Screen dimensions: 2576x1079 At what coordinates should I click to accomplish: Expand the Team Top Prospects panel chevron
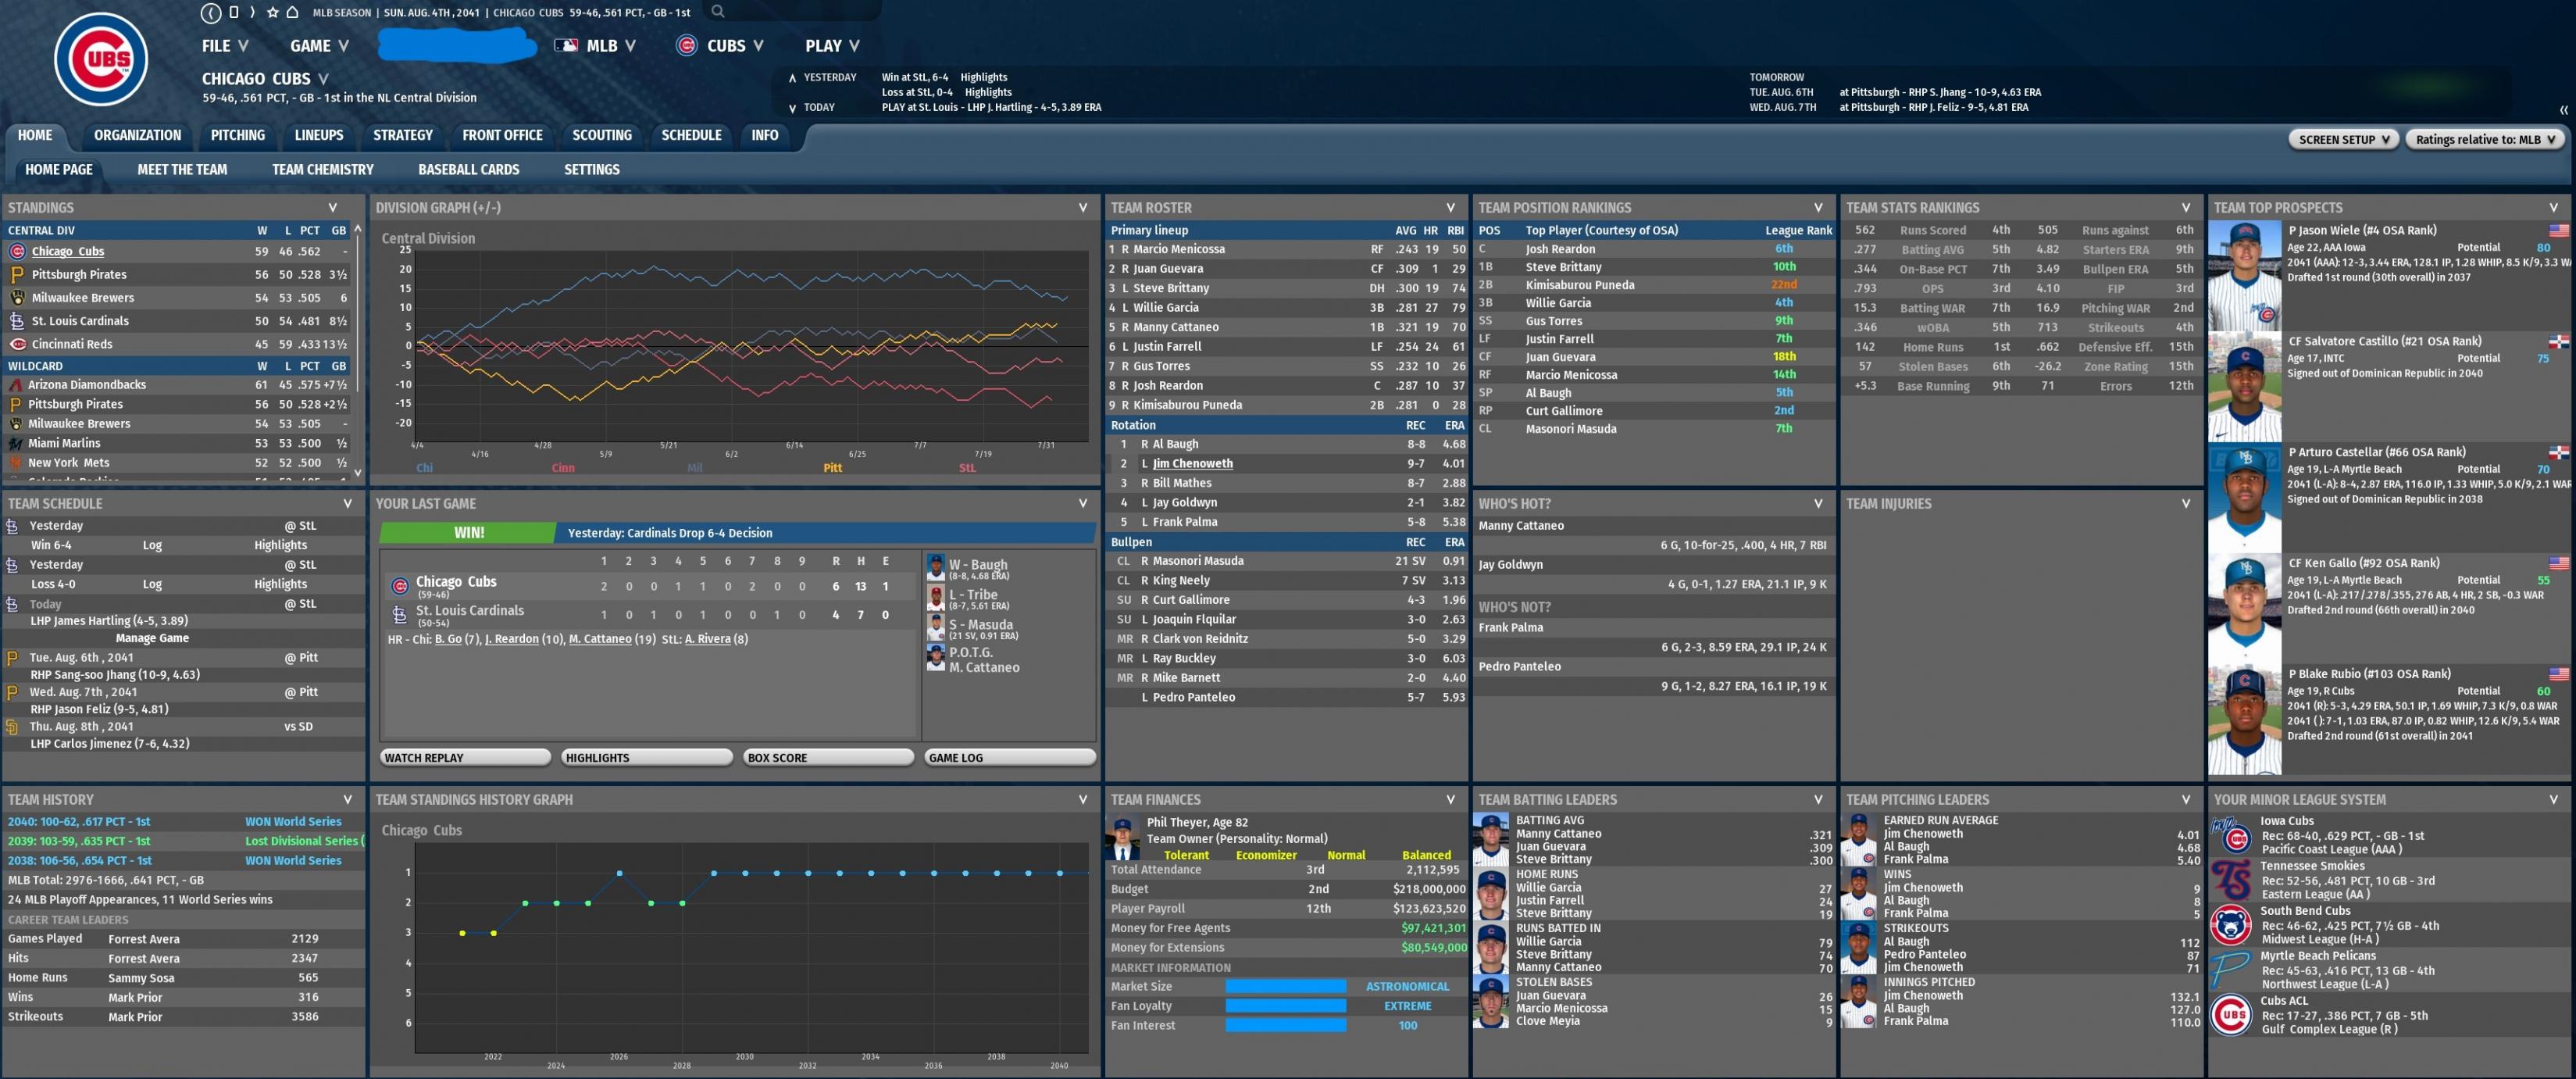(x=2553, y=208)
